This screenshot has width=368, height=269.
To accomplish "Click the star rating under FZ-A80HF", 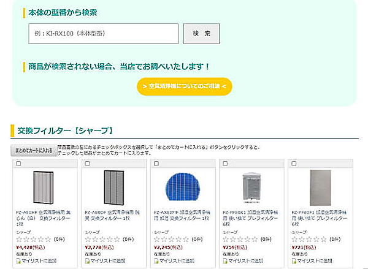I will click(34, 239).
